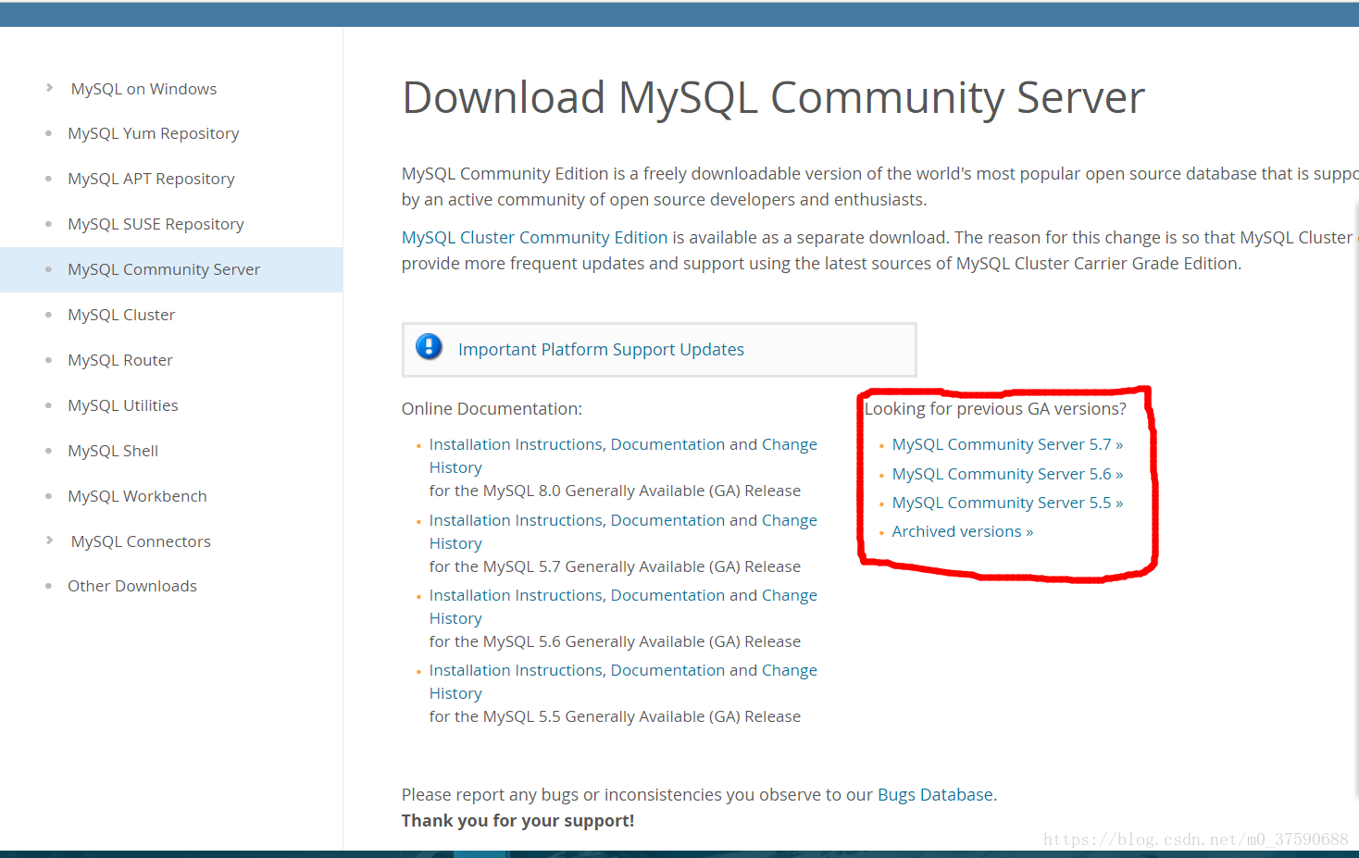Open Installation Instructions link for MySQL 5.7

pyautogui.click(x=516, y=521)
